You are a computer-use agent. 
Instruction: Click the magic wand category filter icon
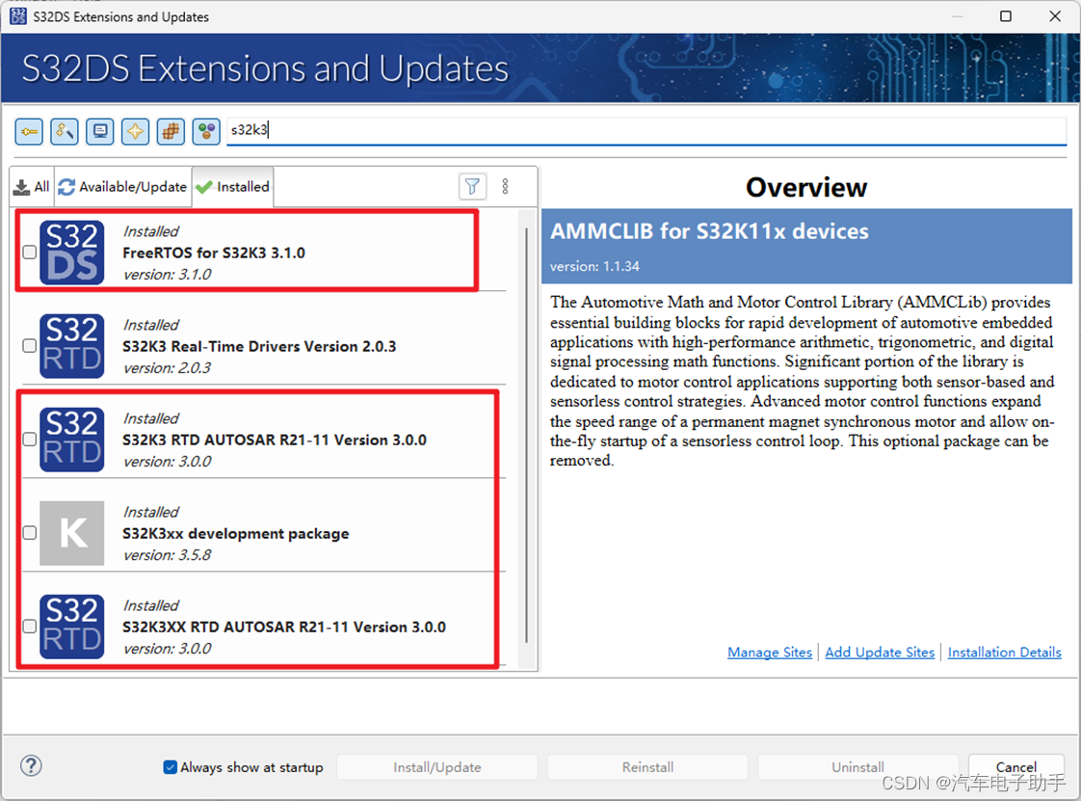pyautogui.click(x=65, y=131)
